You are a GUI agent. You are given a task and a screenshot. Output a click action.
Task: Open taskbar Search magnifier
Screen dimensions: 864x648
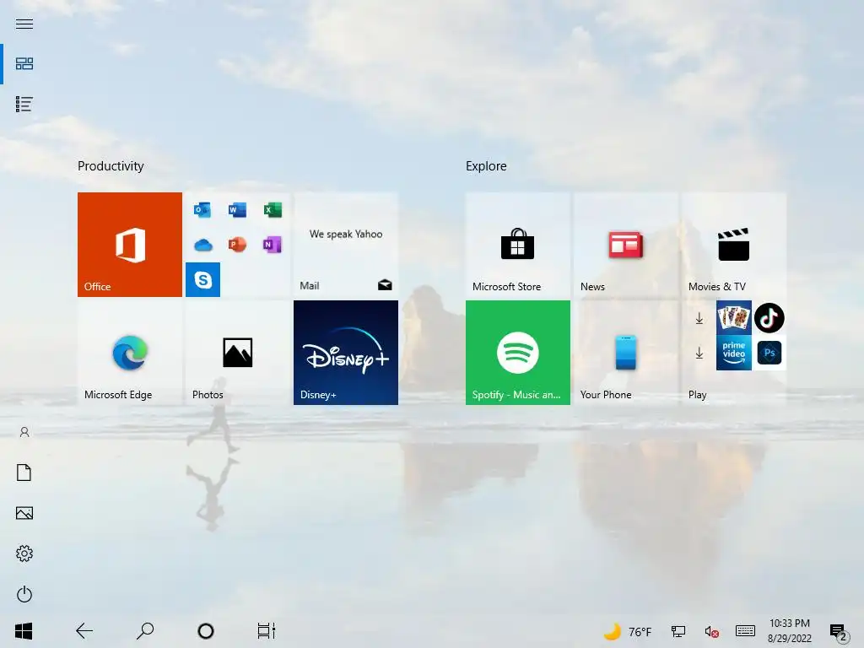[145, 631]
